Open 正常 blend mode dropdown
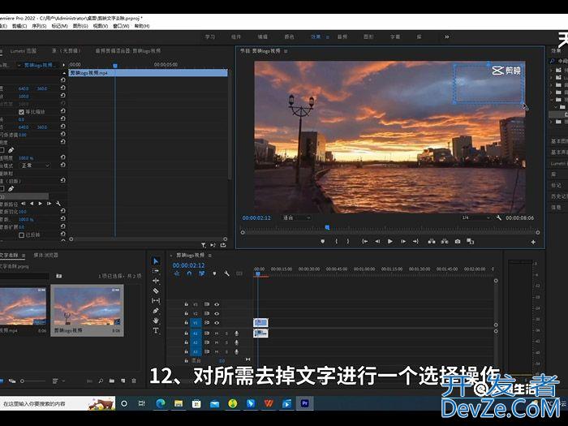568x426 pixels. tap(35, 166)
